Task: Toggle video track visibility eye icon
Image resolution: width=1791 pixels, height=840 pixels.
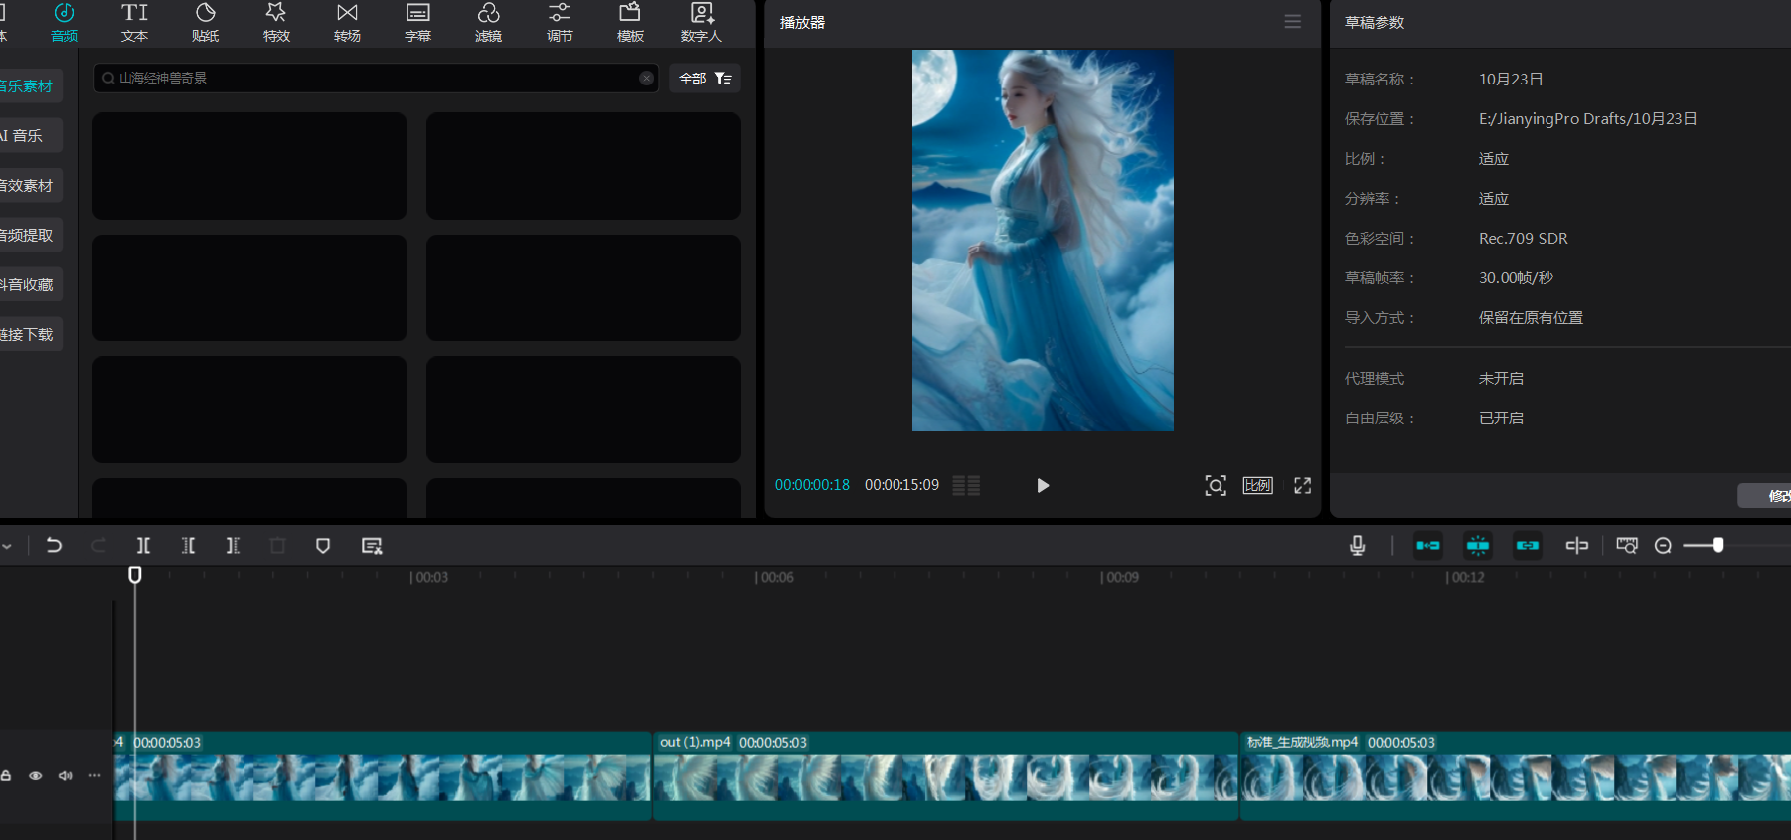Action: (x=36, y=775)
